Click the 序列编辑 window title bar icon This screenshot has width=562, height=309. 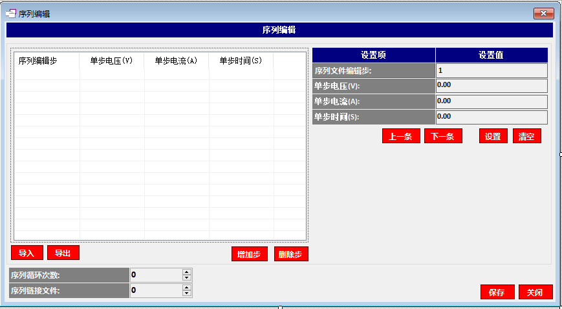tap(11, 14)
